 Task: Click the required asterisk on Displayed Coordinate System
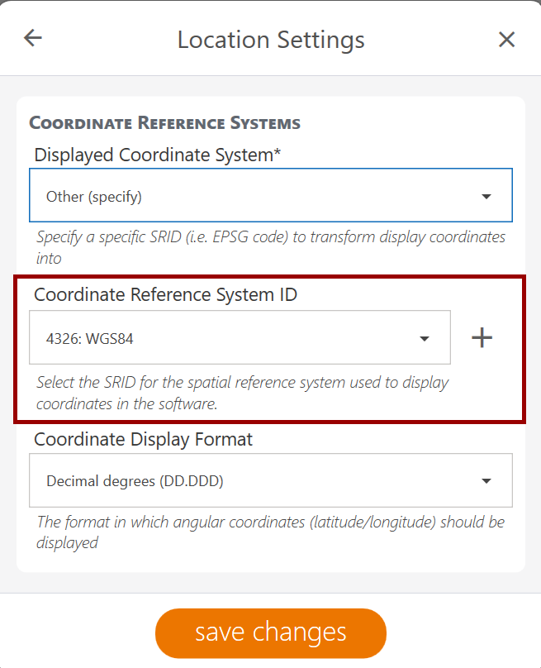[278, 153]
